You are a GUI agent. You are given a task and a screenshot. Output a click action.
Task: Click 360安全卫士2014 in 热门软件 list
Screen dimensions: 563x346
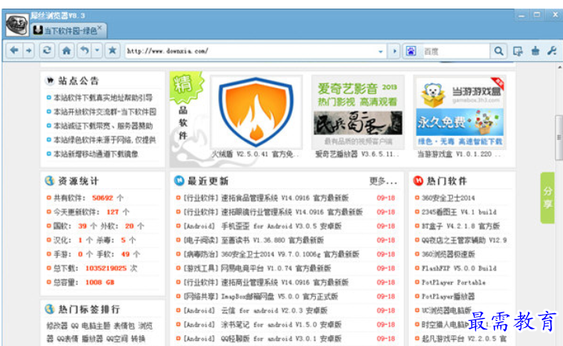point(448,198)
